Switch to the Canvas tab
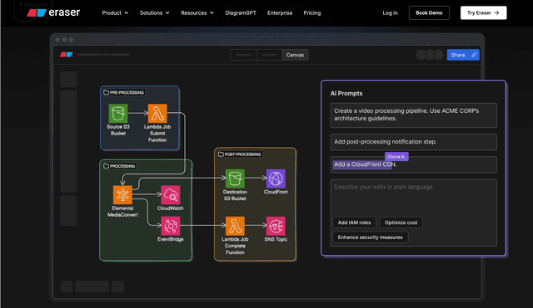The height and width of the screenshot is (308, 533). 295,55
